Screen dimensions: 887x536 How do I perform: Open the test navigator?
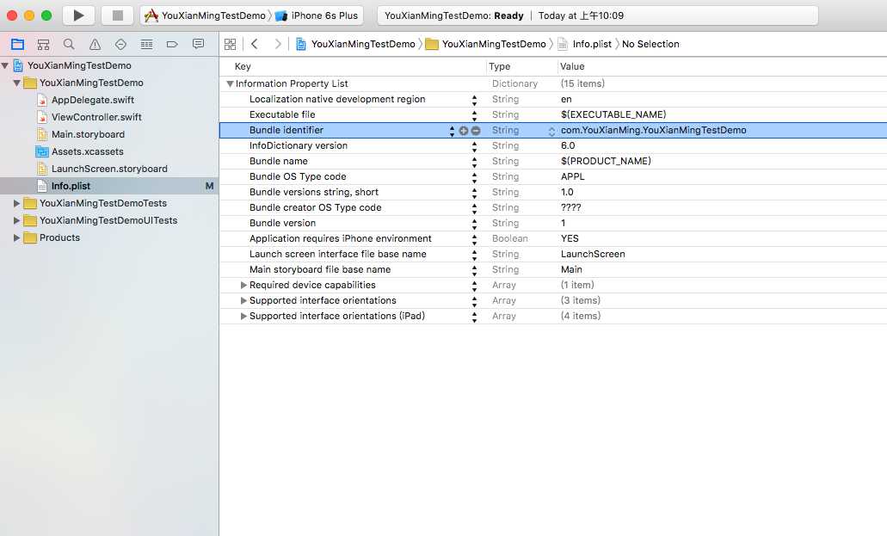(120, 44)
